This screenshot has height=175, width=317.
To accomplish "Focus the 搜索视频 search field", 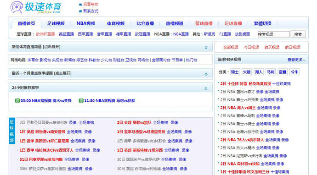I will click(274, 34).
